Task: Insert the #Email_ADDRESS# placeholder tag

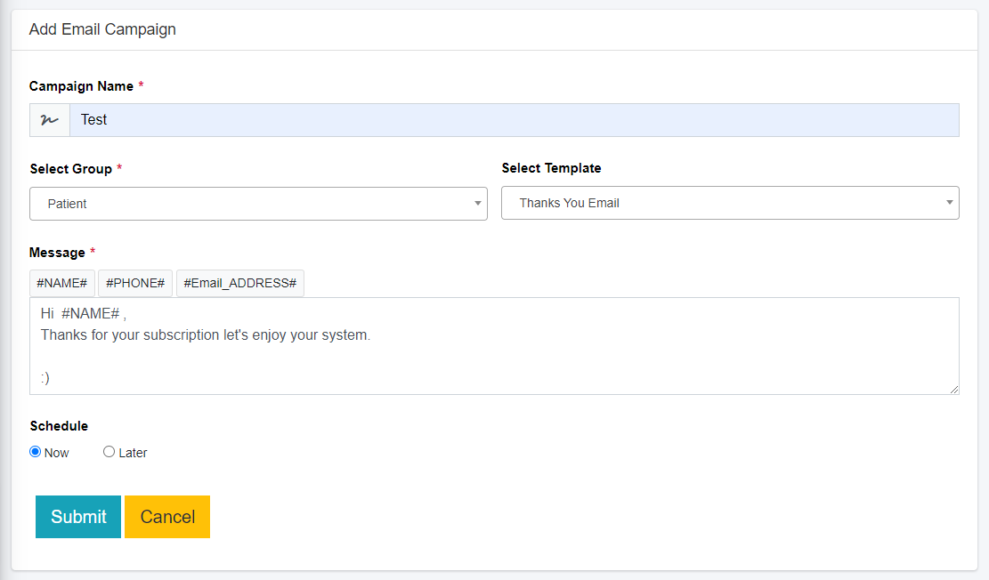Action: pyautogui.click(x=240, y=283)
